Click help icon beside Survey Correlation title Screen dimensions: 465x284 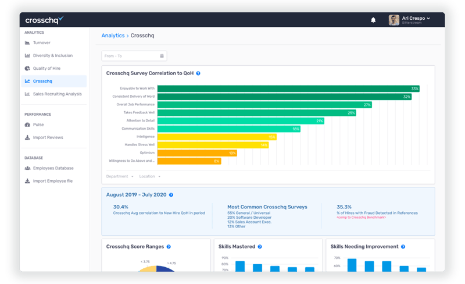198,73
